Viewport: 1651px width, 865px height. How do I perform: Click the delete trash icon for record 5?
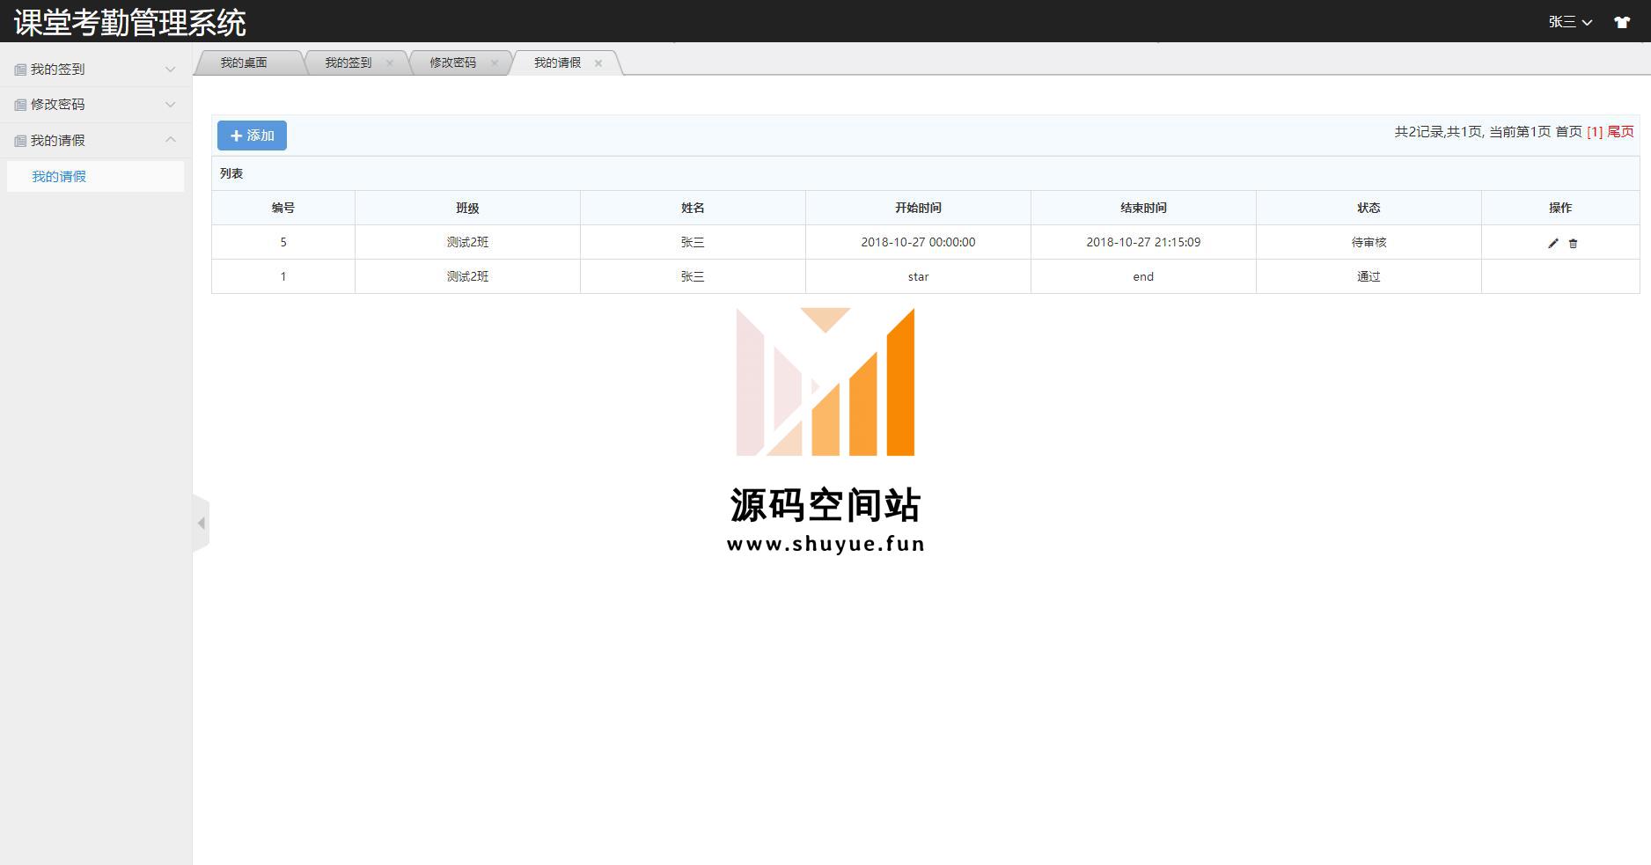click(x=1573, y=243)
